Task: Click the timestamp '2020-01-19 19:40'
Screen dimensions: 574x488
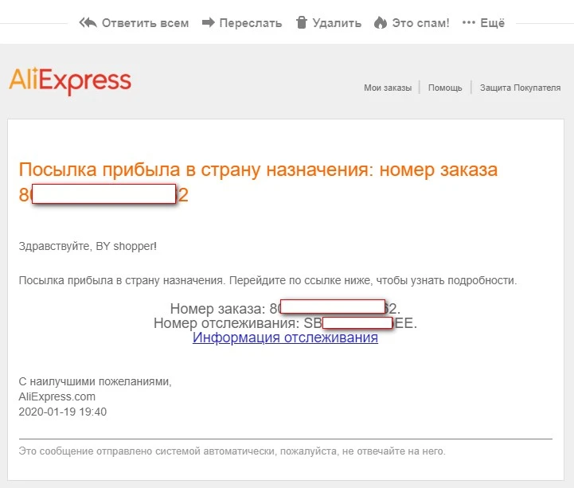Action: [63, 412]
